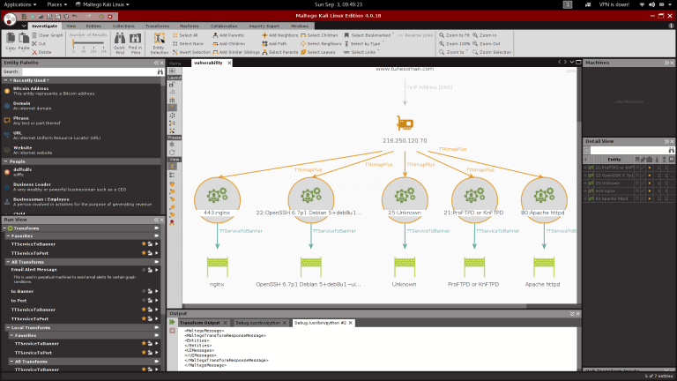The width and height of the screenshot is (677, 381).
Task: Toggle favorite star for Email Alert Message
Action: [x=144, y=270]
